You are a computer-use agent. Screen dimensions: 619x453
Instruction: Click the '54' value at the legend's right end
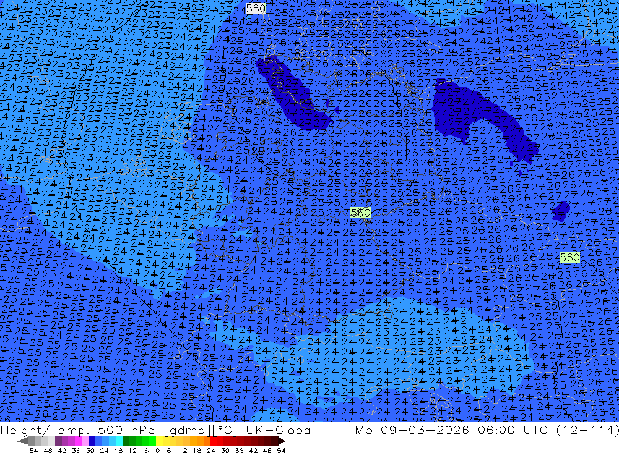click(281, 451)
